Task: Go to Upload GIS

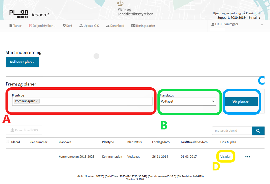Action: click(89, 26)
